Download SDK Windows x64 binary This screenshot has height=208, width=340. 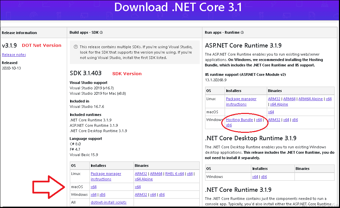coord(153,195)
